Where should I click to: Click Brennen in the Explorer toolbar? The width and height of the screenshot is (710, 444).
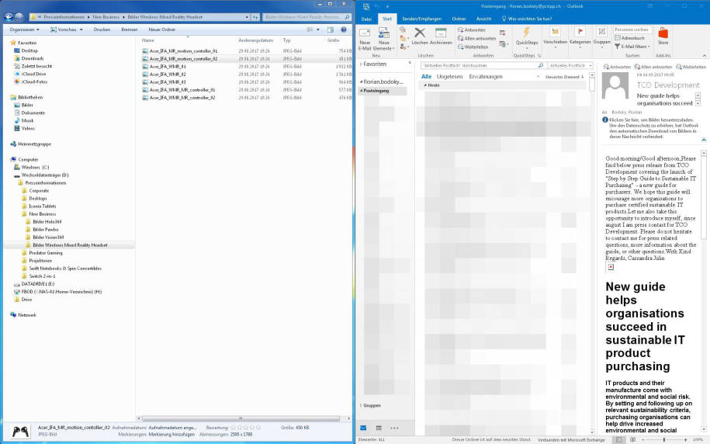pyautogui.click(x=129, y=29)
